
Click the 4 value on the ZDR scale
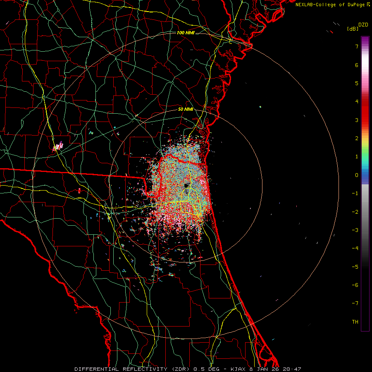click(x=357, y=102)
